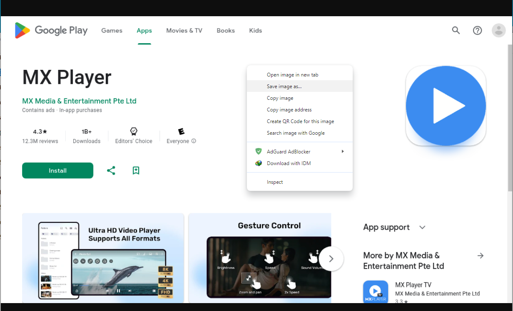Viewport: 513px width, 311px height.
Task: Switch to the Movies & TV tab
Action: tap(184, 30)
